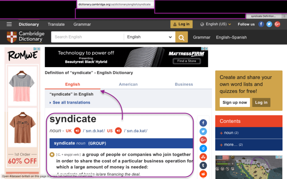Share the definition on StumbleUpon
287x179 pixels.
point(203,157)
